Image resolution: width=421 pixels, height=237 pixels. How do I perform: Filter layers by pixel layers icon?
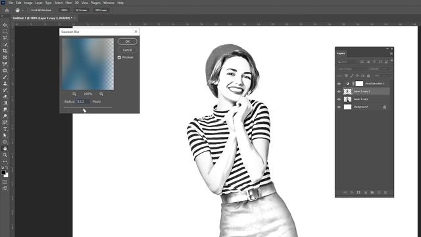(x=362, y=62)
